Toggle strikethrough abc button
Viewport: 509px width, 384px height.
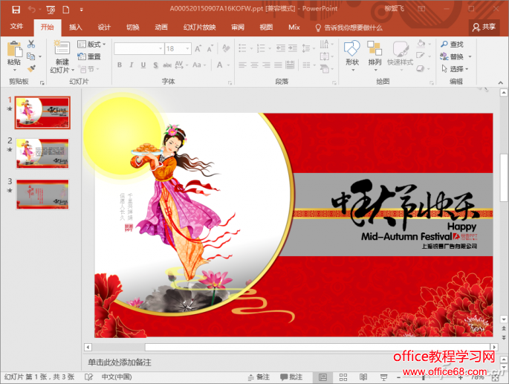167,65
